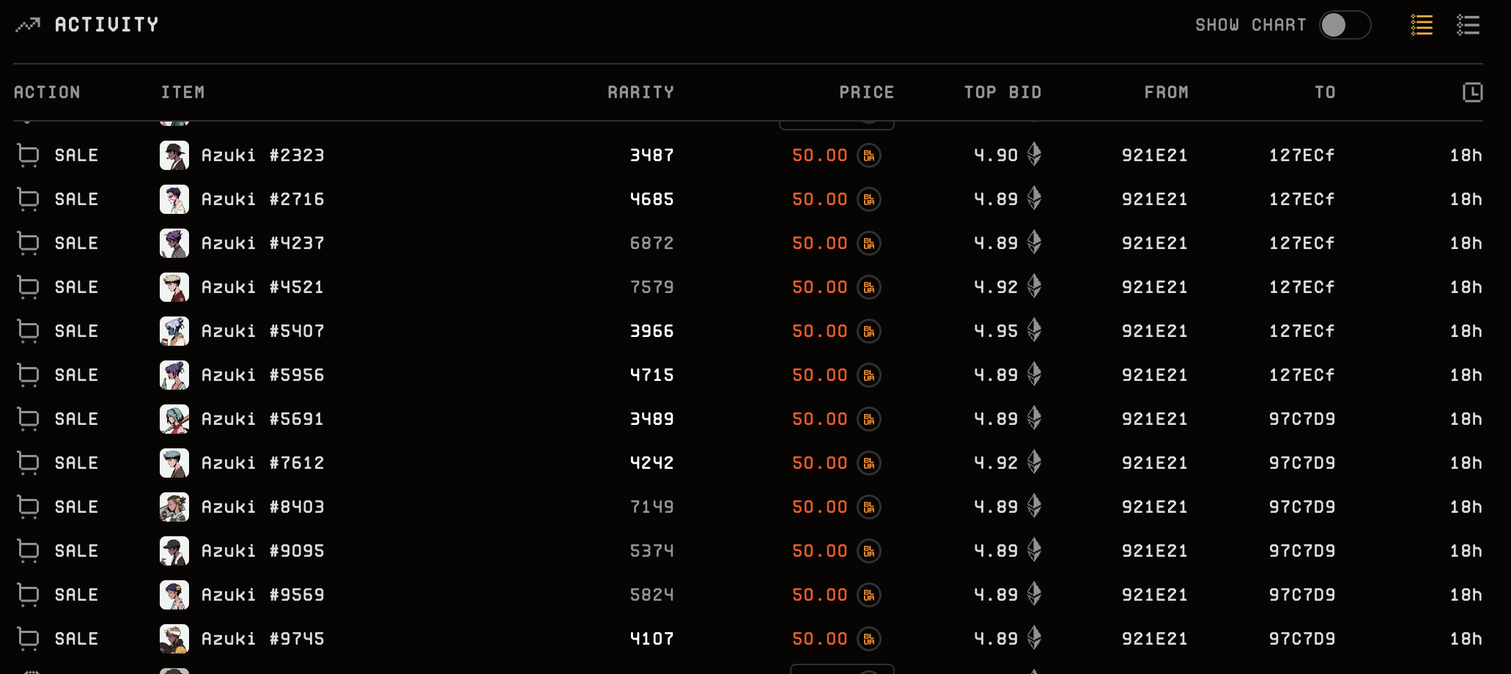Open buyer 127ECf in Azuki #2716 row

pyautogui.click(x=1302, y=199)
